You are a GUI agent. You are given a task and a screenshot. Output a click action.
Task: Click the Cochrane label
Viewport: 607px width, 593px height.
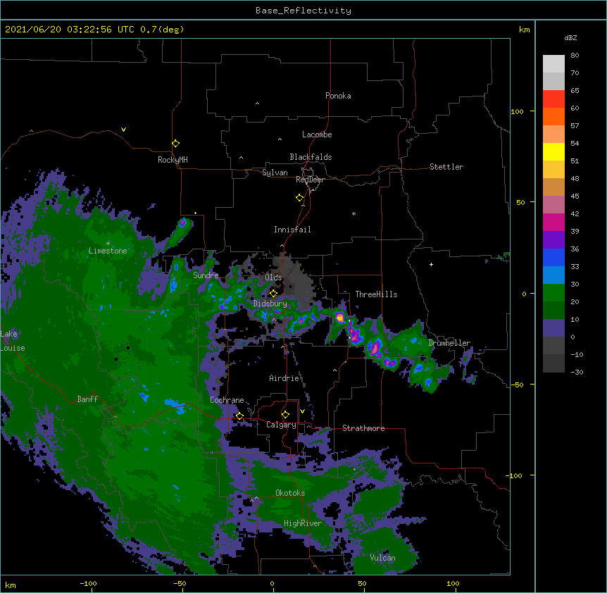pyautogui.click(x=227, y=400)
